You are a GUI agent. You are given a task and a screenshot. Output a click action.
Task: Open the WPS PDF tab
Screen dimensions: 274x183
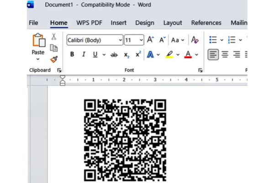click(89, 23)
